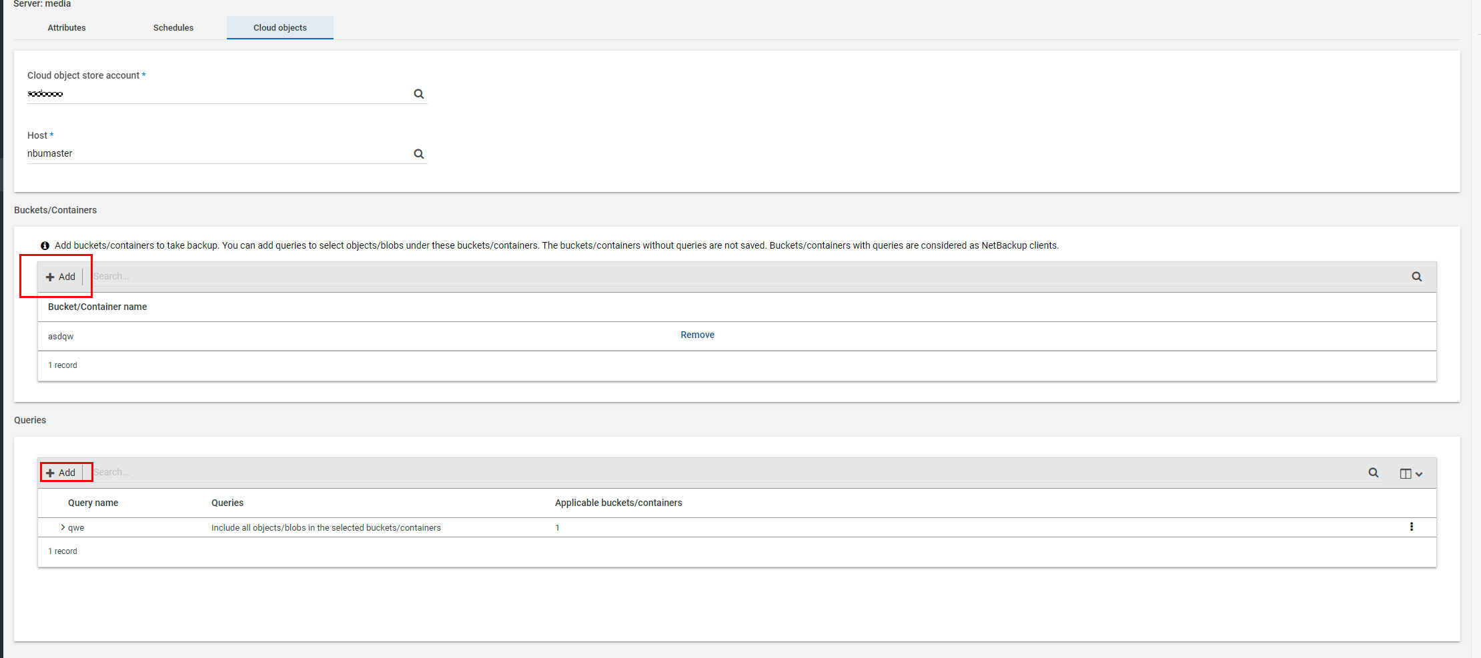Click the info icon in Buckets/Containers note

[x=45, y=245]
